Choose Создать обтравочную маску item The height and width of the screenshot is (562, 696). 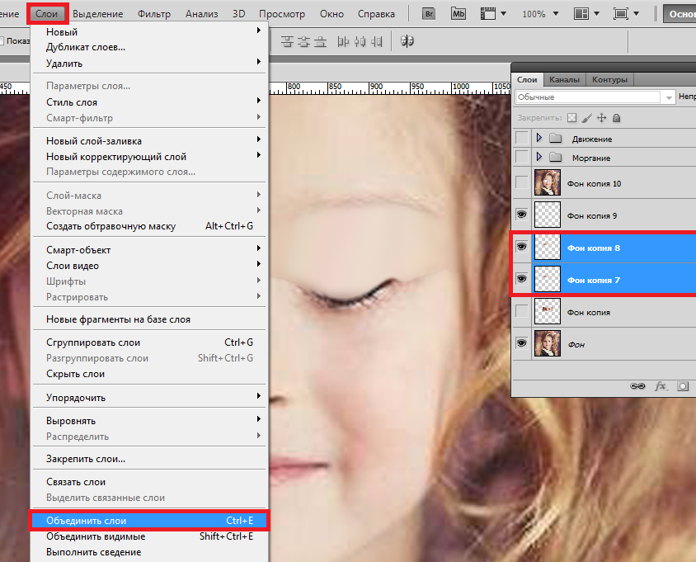pyautogui.click(x=149, y=226)
